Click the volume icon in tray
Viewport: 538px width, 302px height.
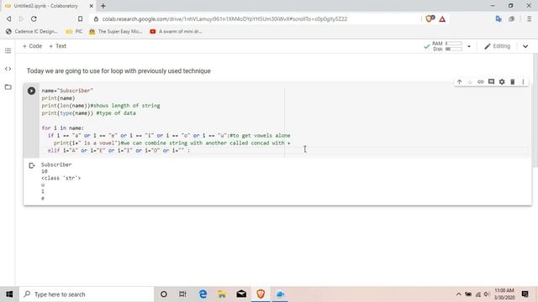pyautogui.click(x=486, y=294)
